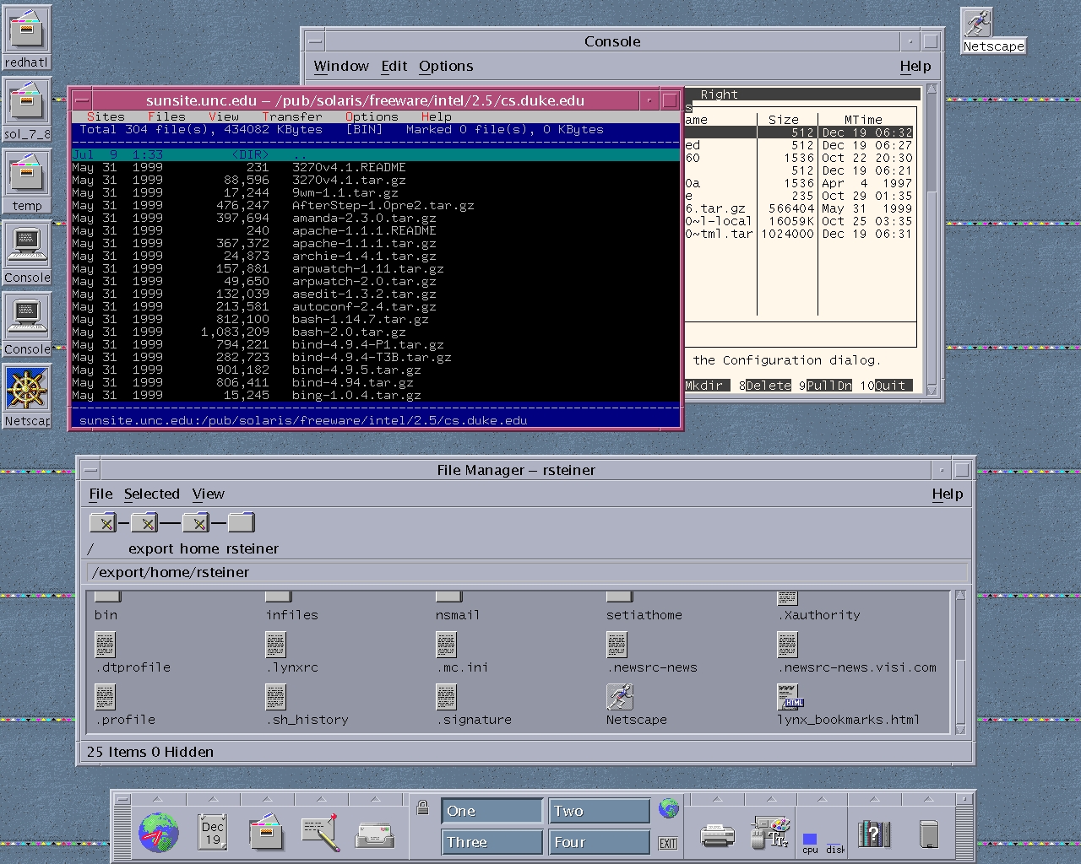Select the .newsrc-news file icon
Viewport: 1081px width, 864px height.
click(x=617, y=645)
